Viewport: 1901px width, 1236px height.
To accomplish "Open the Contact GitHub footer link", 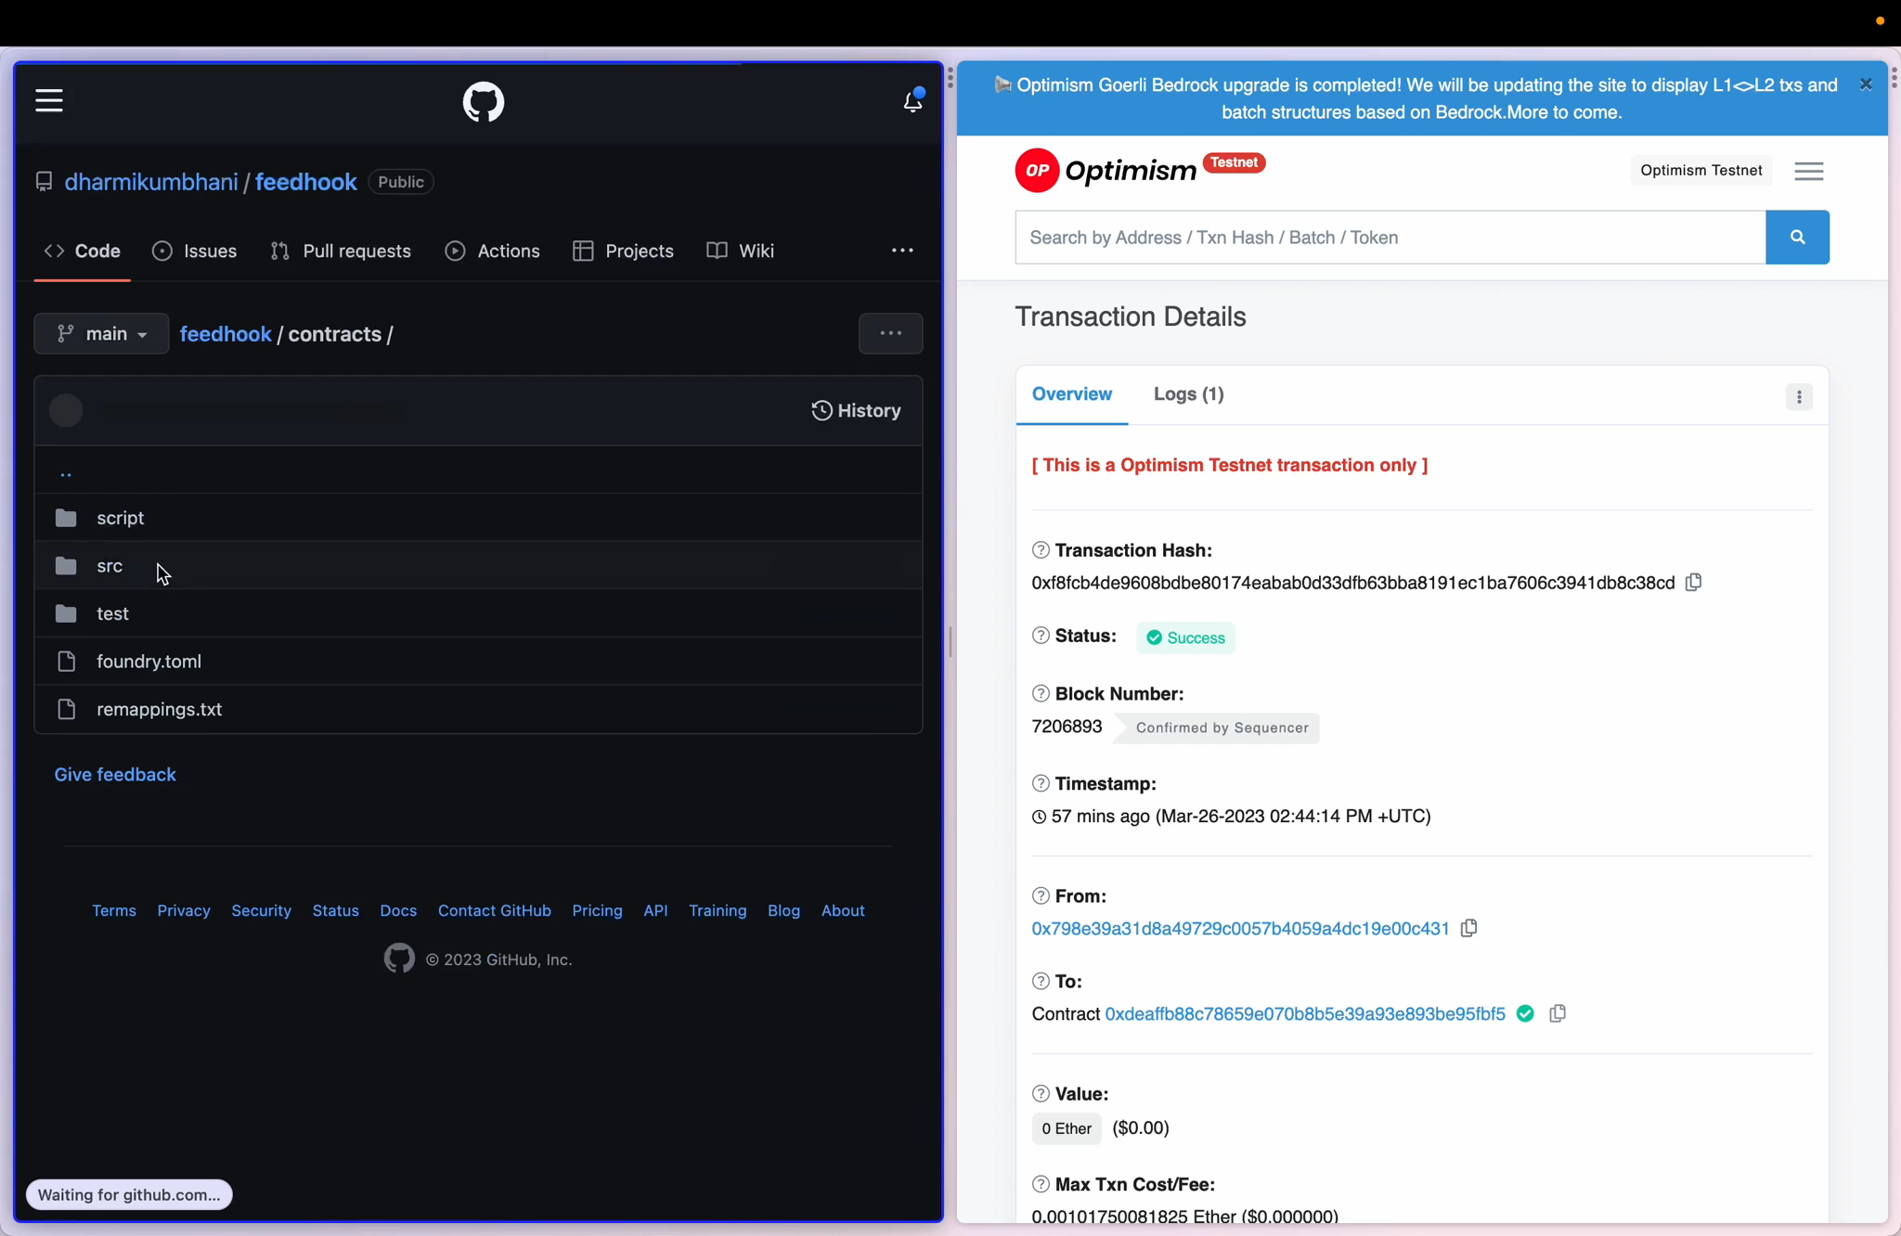I will [x=495, y=910].
